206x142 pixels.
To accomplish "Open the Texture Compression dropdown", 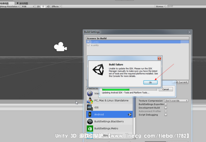I will click(x=176, y=101).
